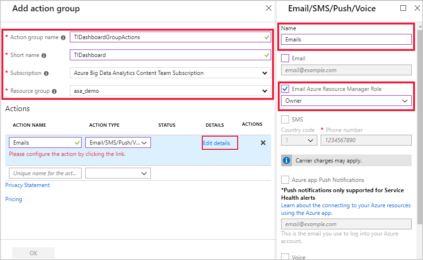Click the Phone number field
The image size is (423, 260).
click(366, 140)
